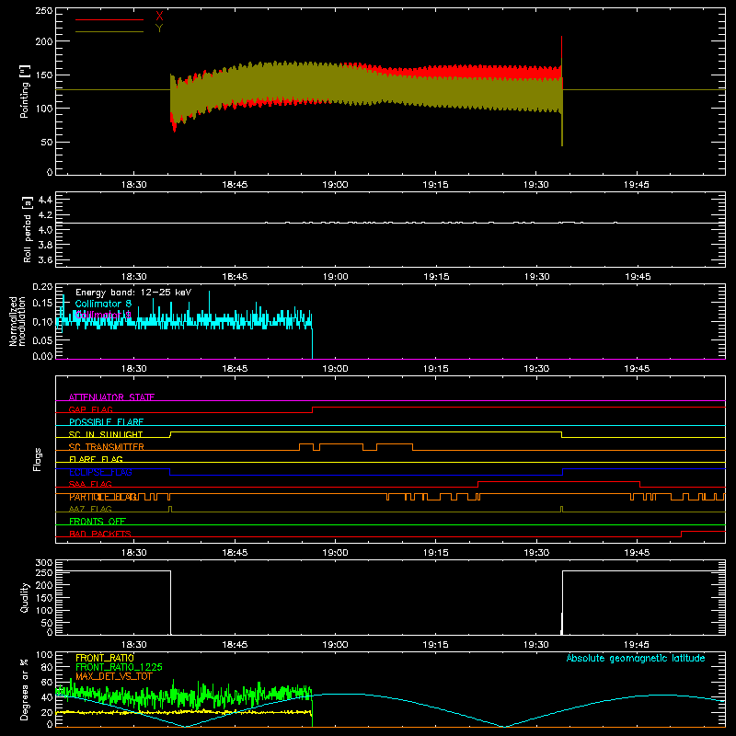
Task: Select the yellow 'FRONT_RATIO' legend label
Action: pyautogui.click(x=105, y=658)
